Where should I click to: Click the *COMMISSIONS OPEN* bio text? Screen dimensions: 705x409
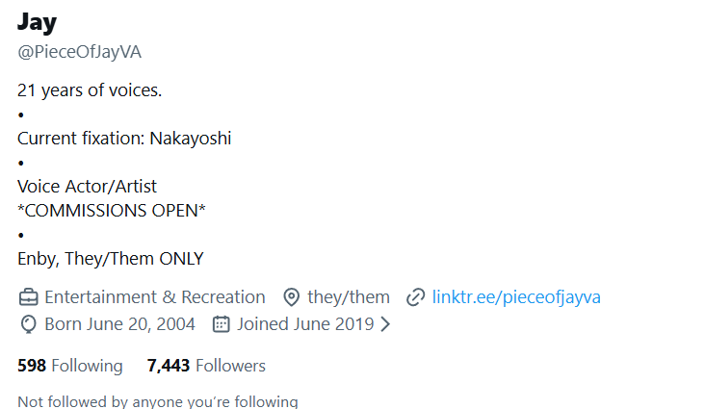(112, 211)
